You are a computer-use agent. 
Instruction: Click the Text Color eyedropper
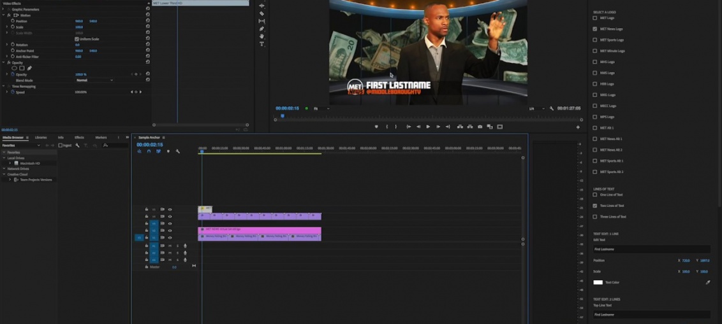tap(708, 282)
